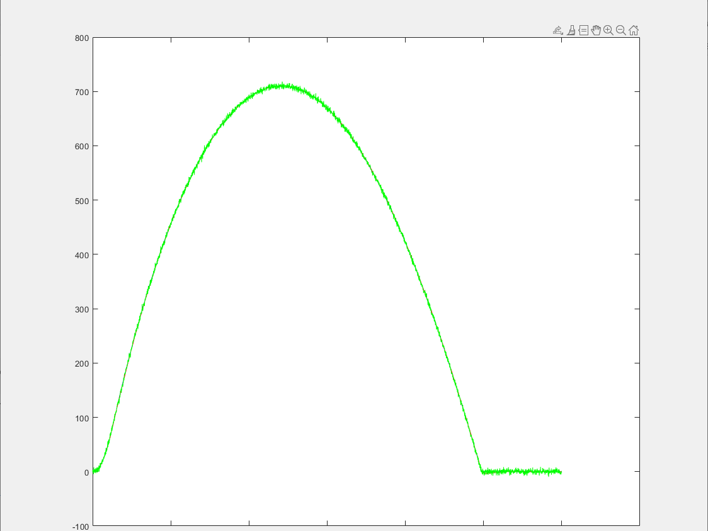
Task: Click the 200 y-axis tick label
Action: [x=81, y=363]
